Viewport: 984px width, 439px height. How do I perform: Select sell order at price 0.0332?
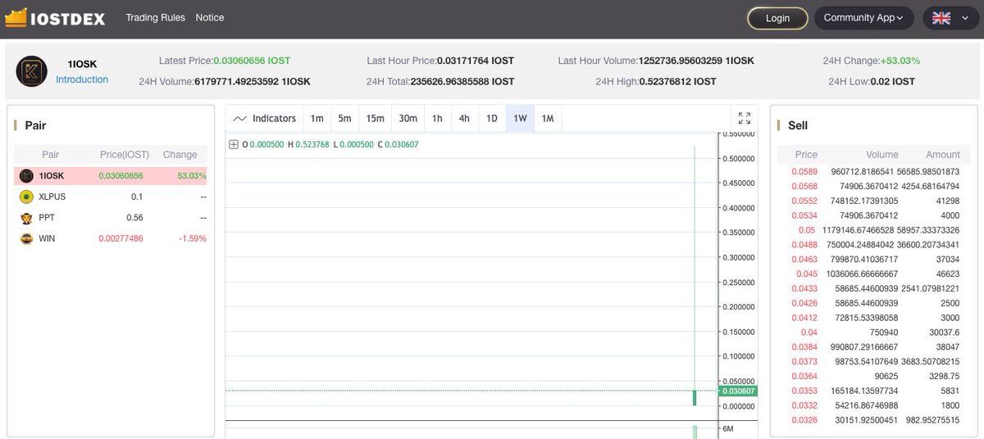(x=874, y=405)
